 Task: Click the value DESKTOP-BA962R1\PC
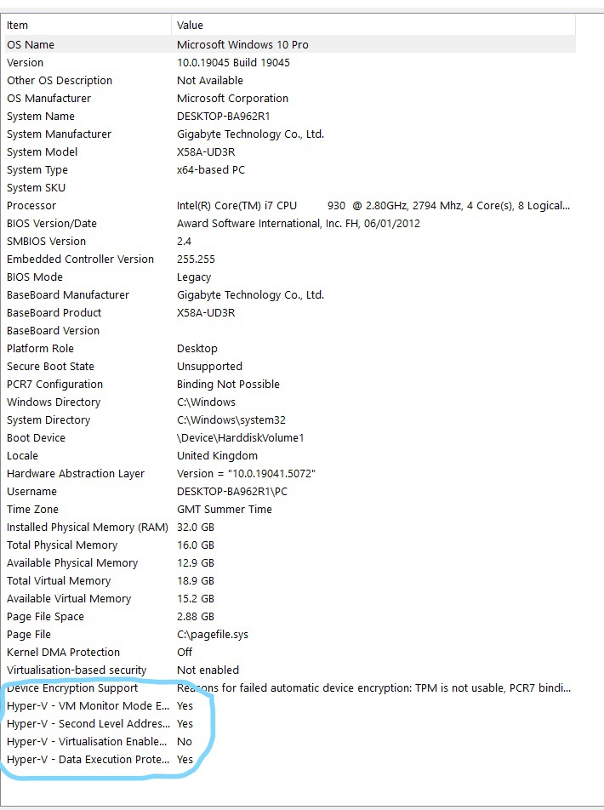[232, 491]
